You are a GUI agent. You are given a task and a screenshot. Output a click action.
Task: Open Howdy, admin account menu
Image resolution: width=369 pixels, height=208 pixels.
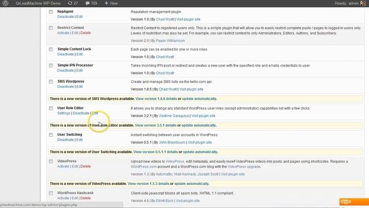pyautogui.click(x=347, y=3)
